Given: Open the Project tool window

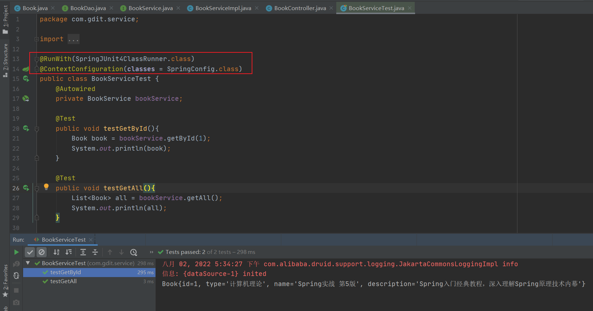Looking at the screenshot, I should (5, 19).
